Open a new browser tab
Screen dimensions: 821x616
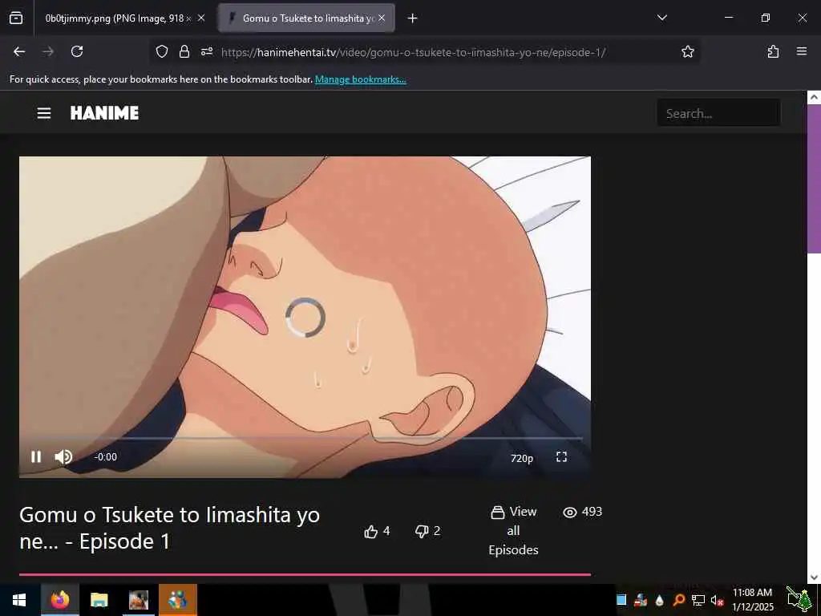[x=413, y=18]
